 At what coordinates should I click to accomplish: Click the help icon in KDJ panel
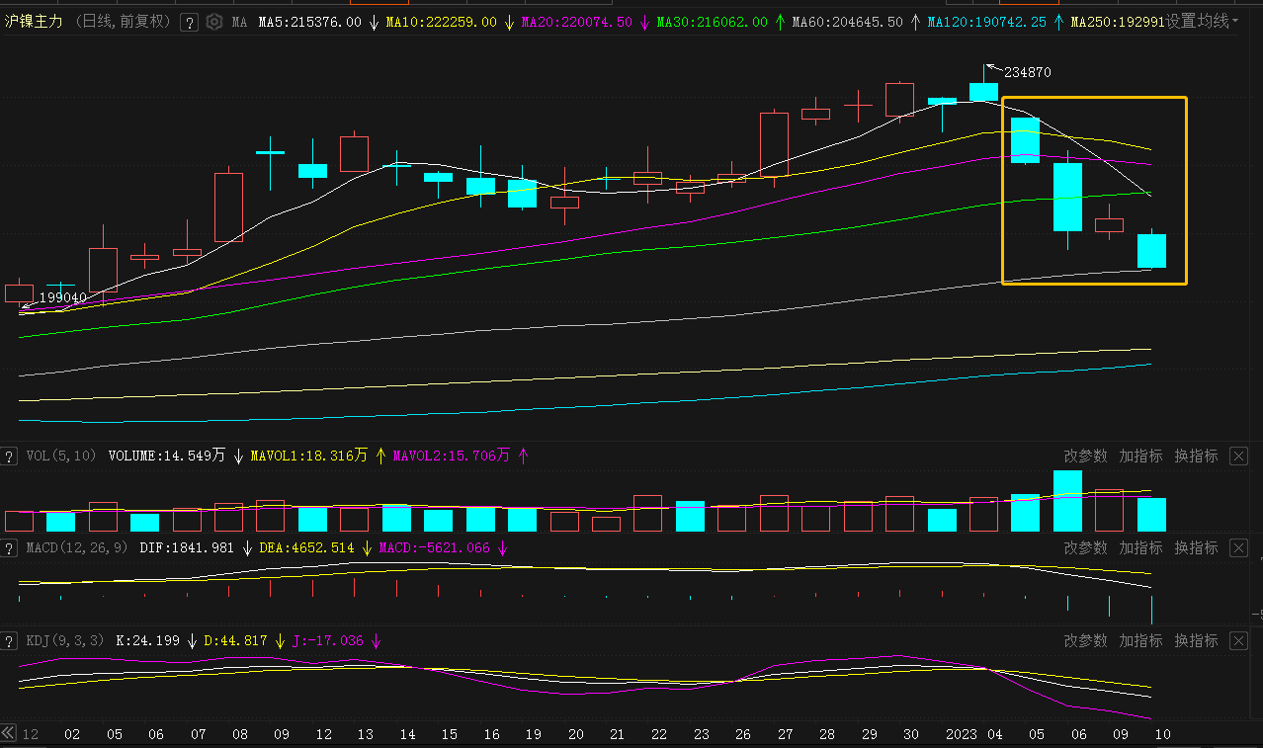coord(9,640)
